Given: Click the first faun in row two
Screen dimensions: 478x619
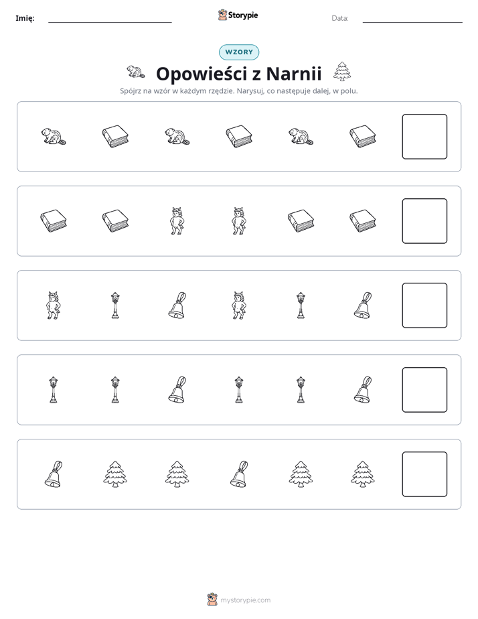Looking at the screenshot, I should click(177, 221).
